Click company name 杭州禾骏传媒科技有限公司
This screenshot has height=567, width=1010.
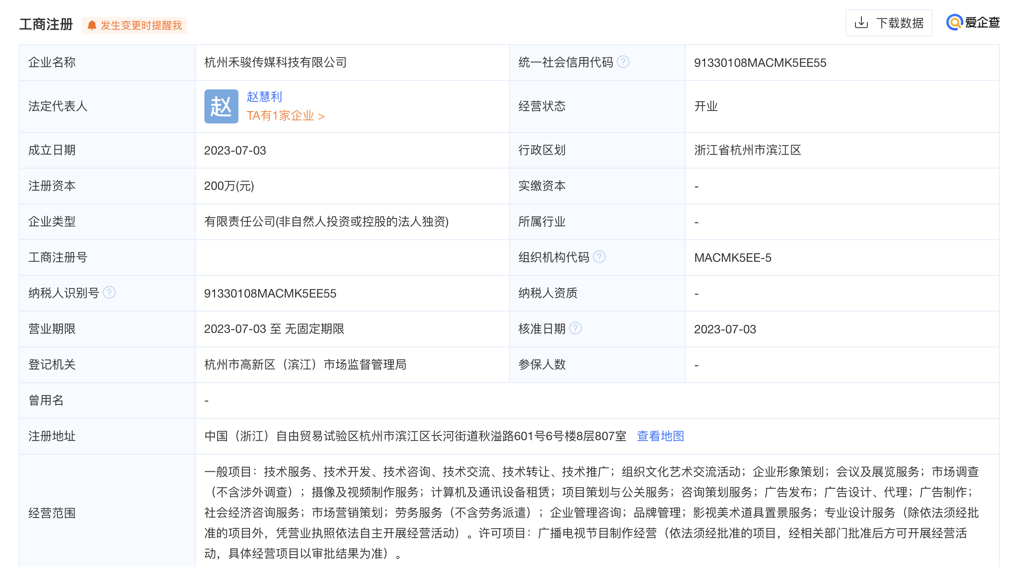pyautogui.click(x=275, y=63)
